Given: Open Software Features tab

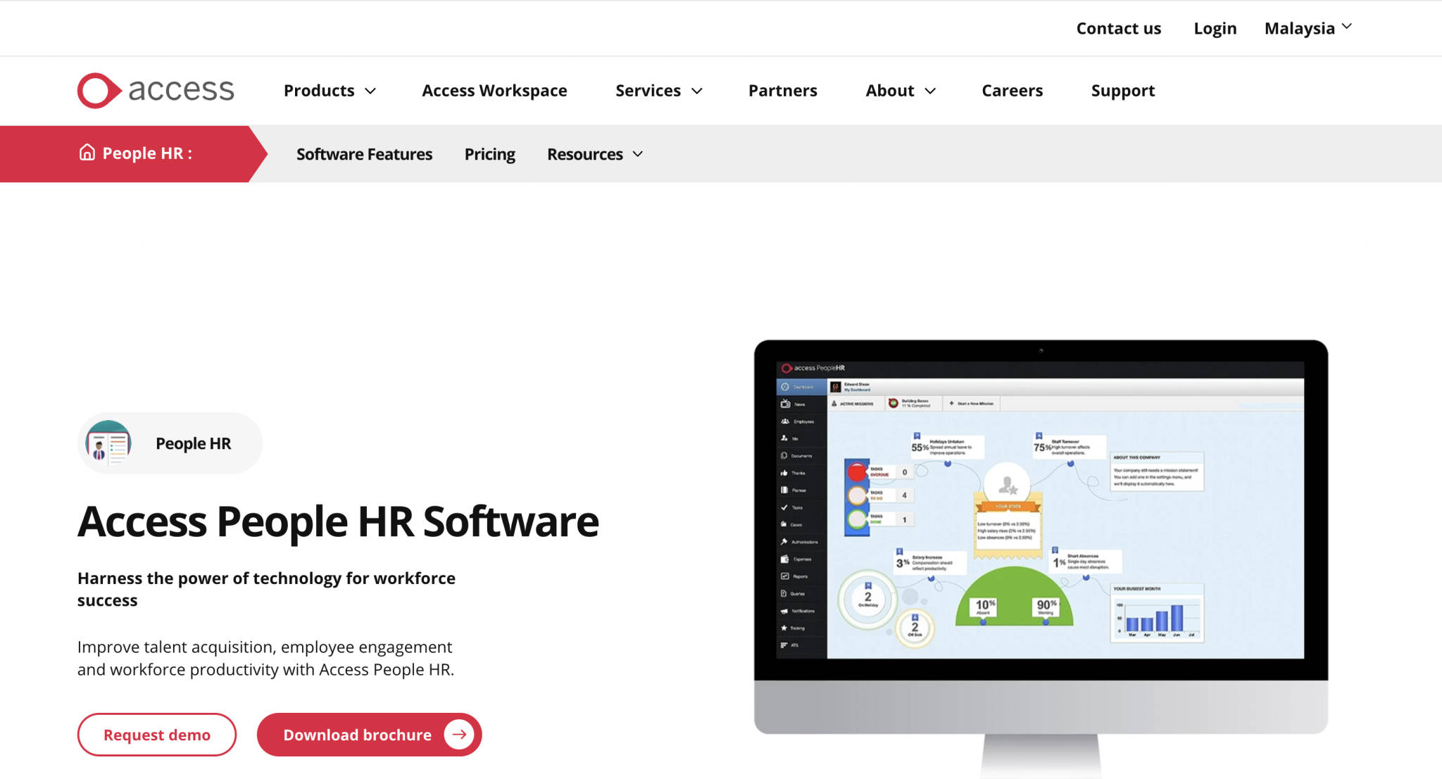Looking at the screenshot, I should [x=364, y=154].
